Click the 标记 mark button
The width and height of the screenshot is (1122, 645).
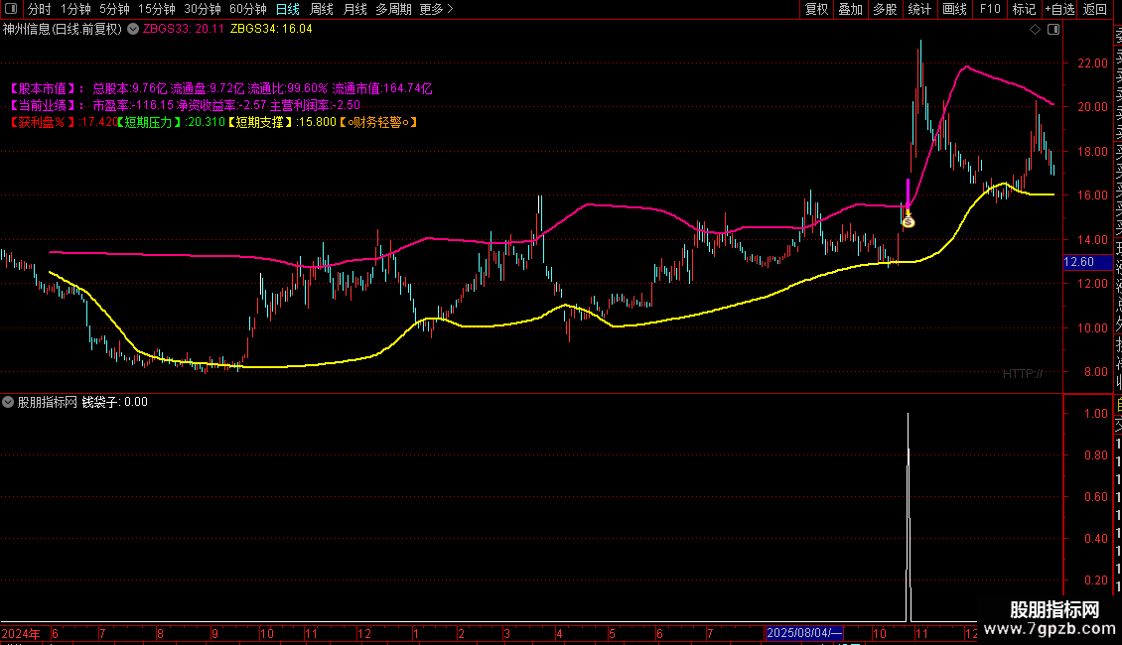pos(1024,9)
